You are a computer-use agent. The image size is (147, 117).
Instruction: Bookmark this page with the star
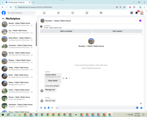[124, 7]
